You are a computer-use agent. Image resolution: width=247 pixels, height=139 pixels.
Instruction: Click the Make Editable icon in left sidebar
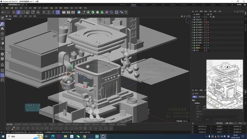click(2, 18)
